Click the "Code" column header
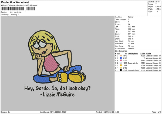 [x=143, y=54]
